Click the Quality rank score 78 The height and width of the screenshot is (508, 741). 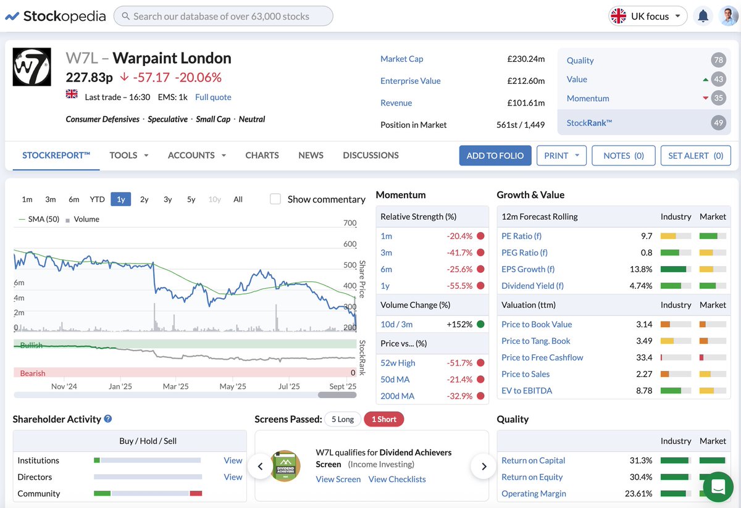pos(718,60)
